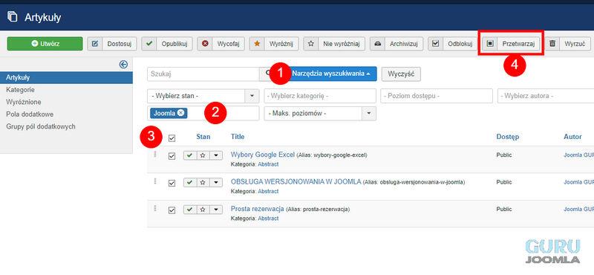
Task: Open Pola dodatkowe in the sidebar
Action: click(30, 114)
